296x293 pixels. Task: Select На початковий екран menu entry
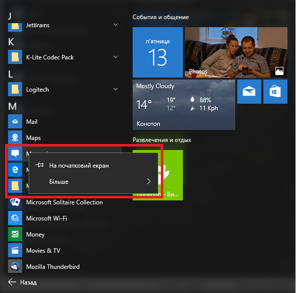click(x=93, y=166)
